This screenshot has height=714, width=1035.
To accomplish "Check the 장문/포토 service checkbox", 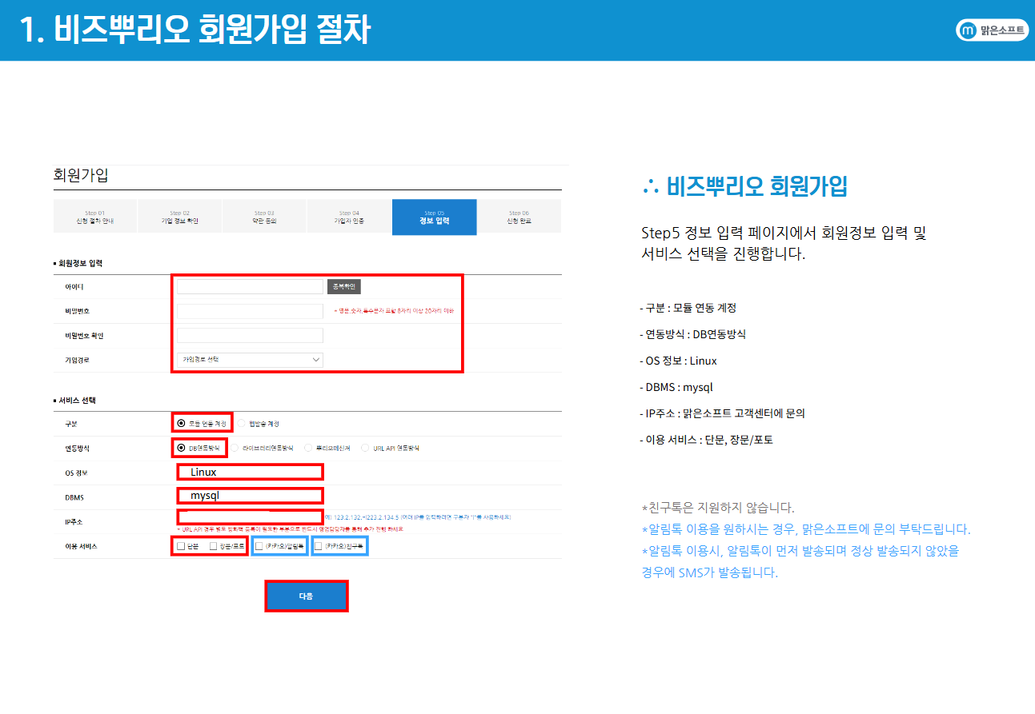I will 213,546.
